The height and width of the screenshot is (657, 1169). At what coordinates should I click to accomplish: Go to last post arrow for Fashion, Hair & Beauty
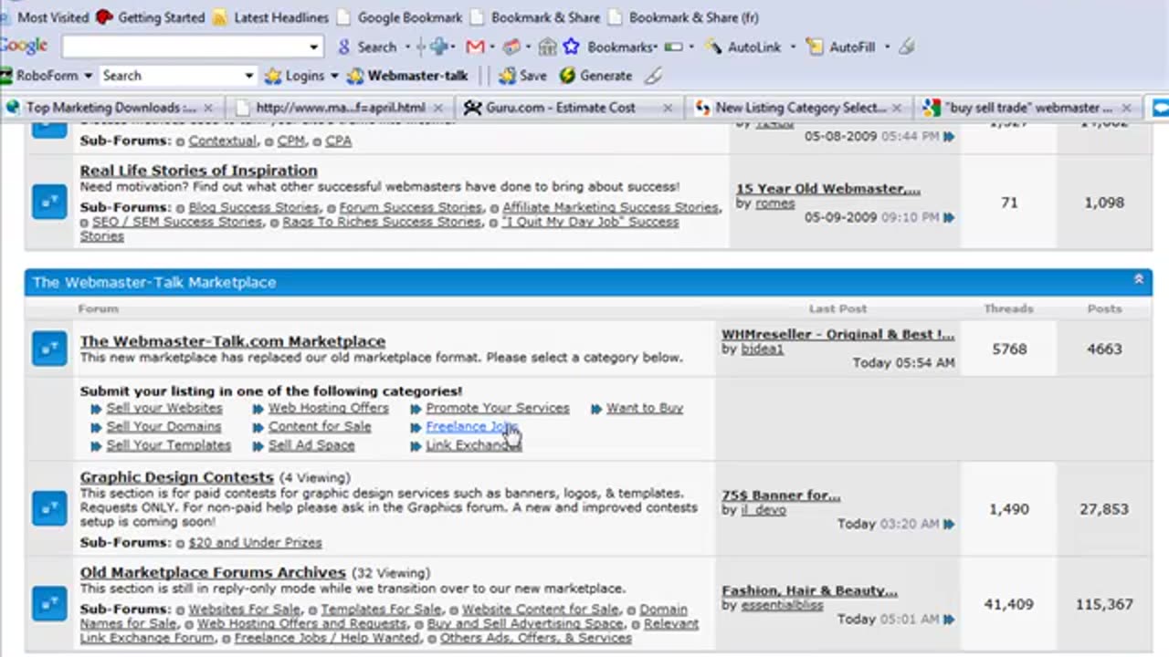pos(949,619)
